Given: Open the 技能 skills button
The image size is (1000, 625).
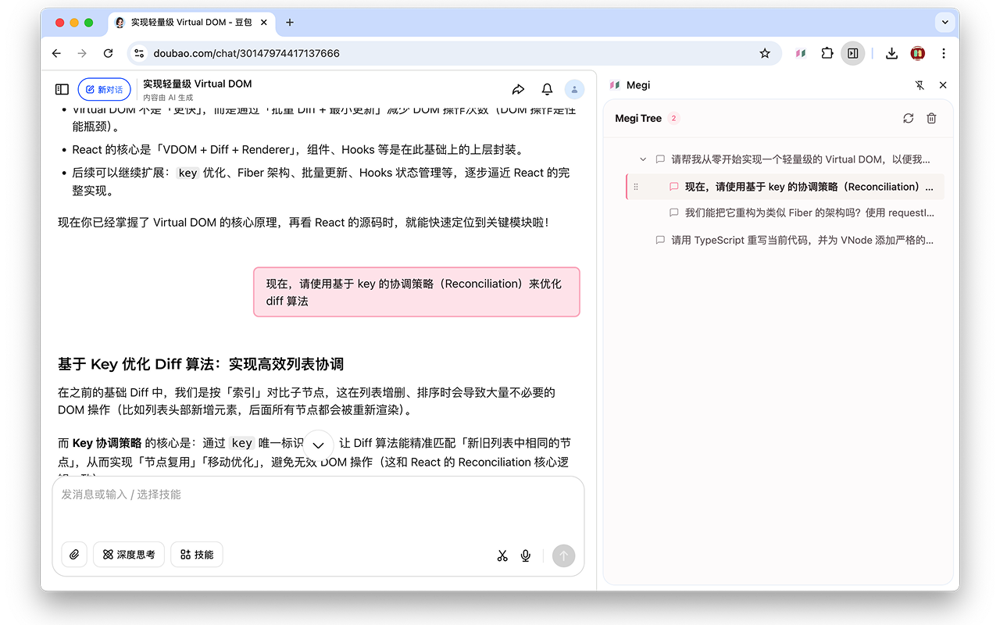Looking at the screenshot, I should 197,555.
